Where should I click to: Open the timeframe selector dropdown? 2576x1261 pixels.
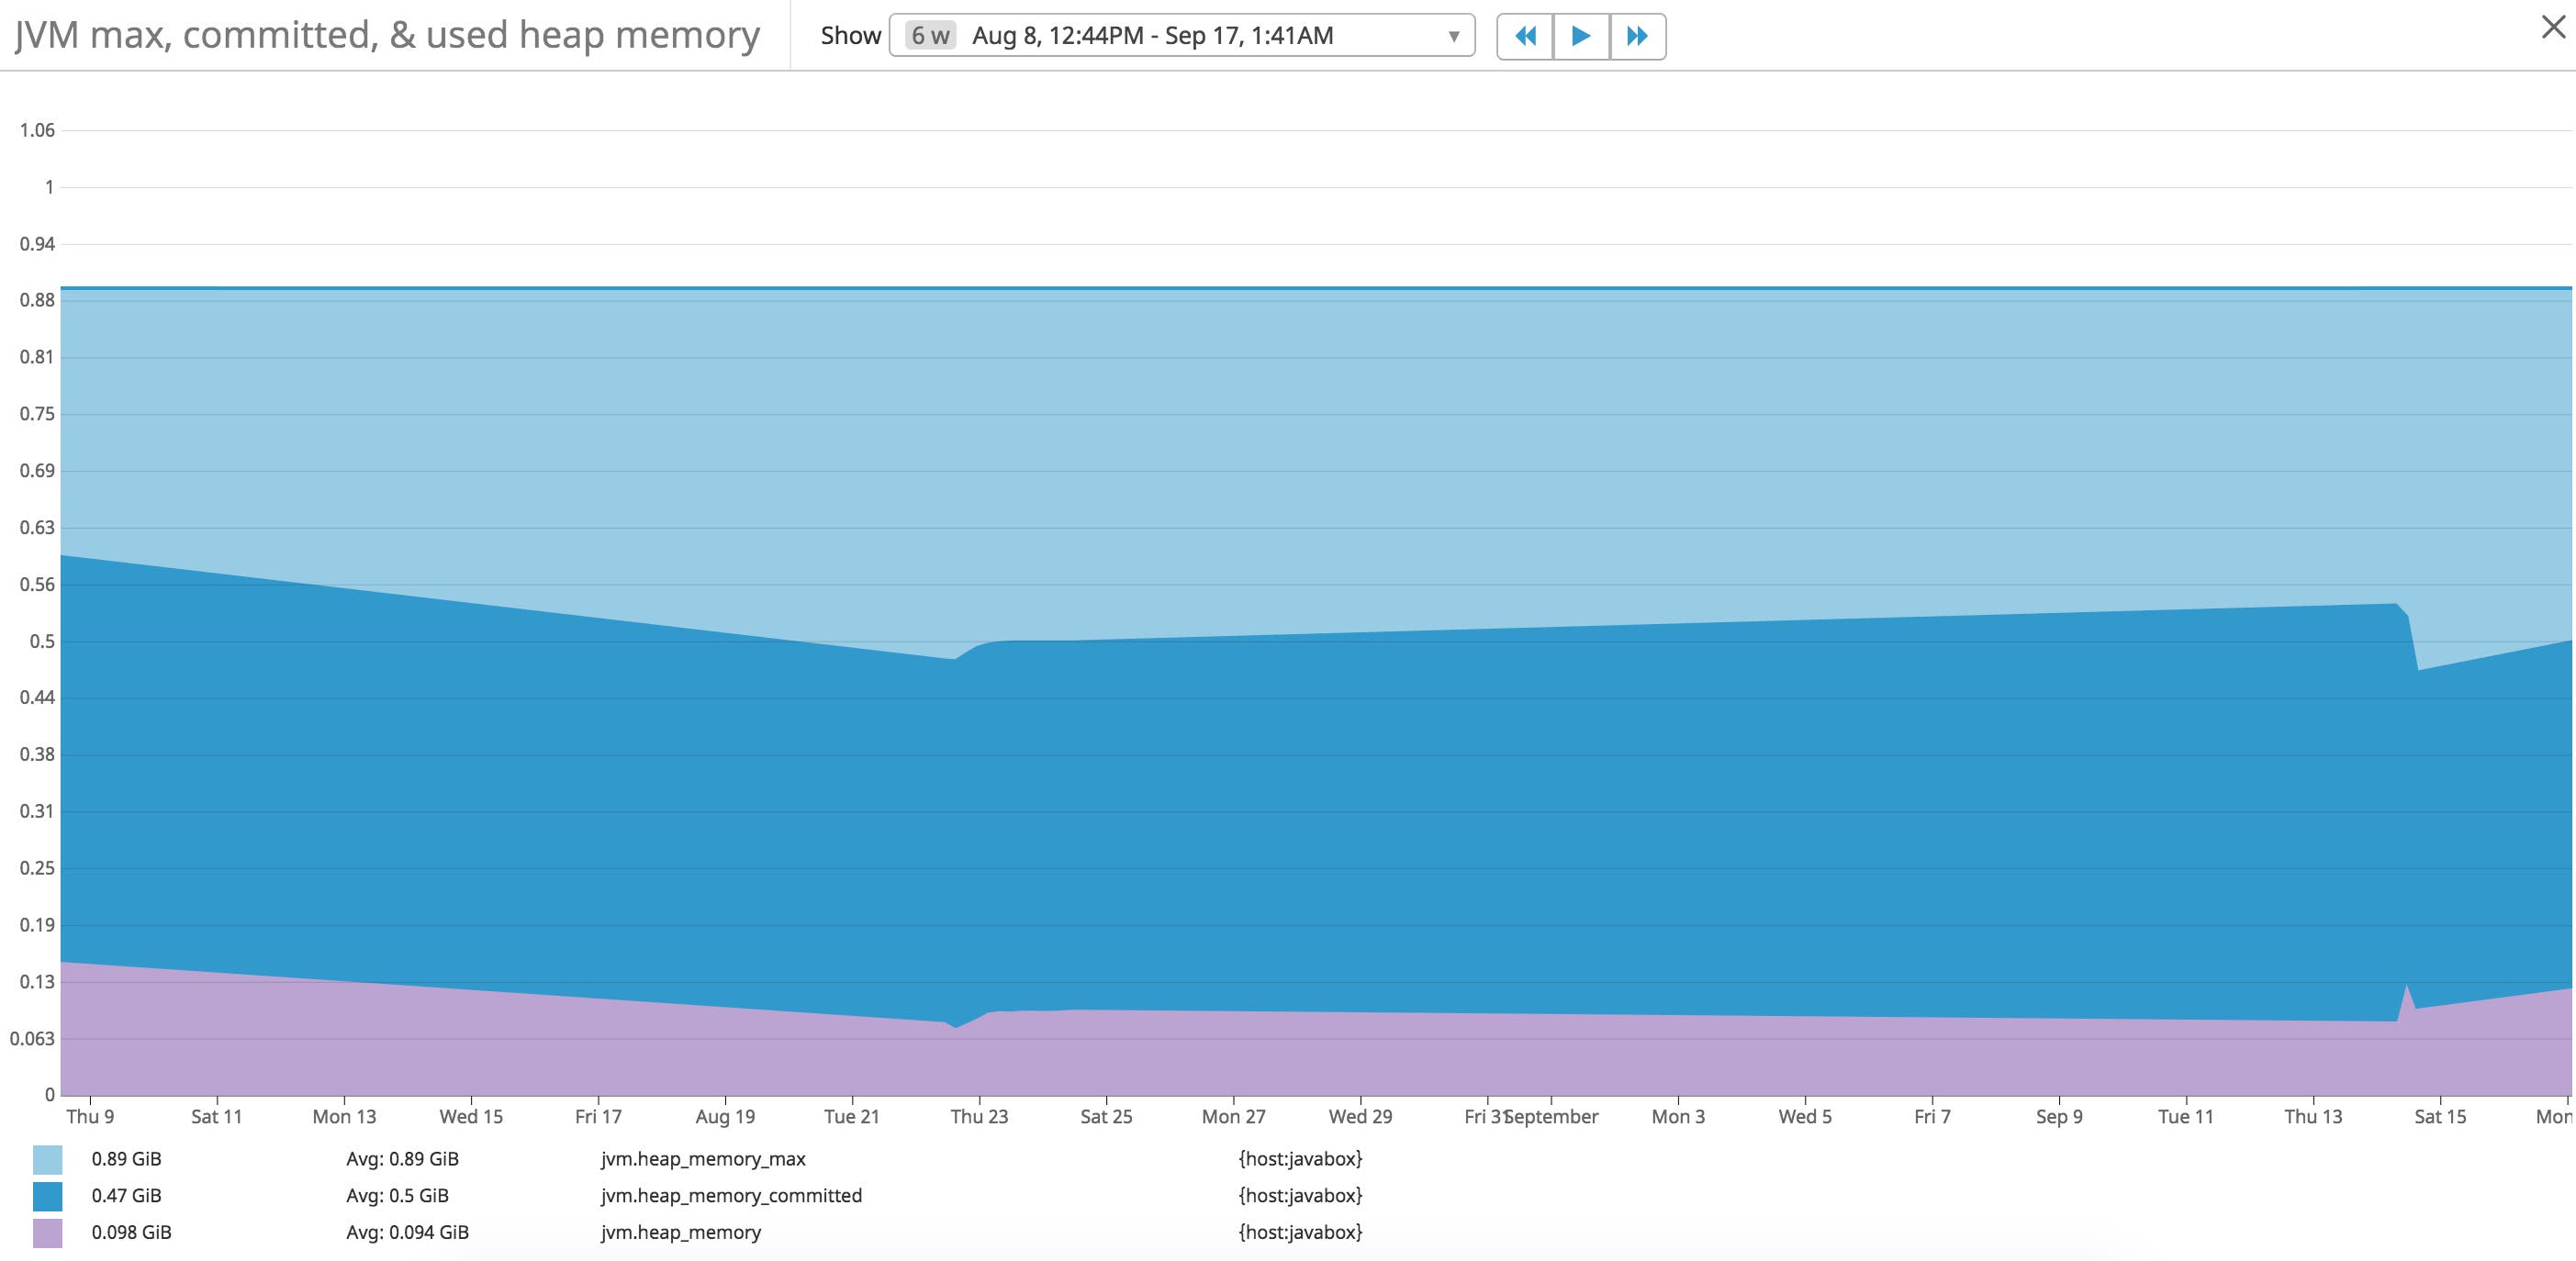(x=1180, y=36)
